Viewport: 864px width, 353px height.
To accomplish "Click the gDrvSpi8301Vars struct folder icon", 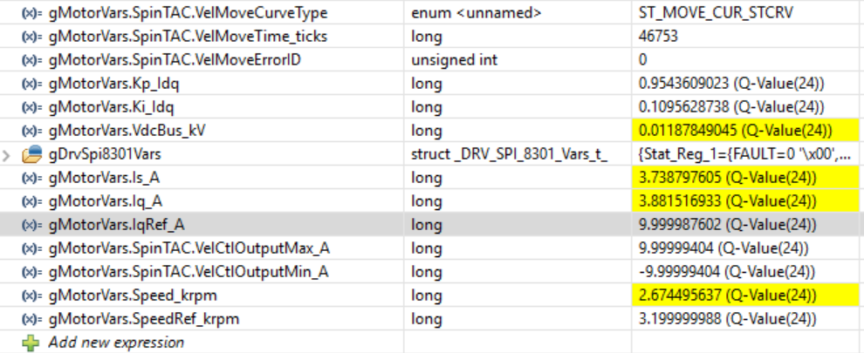I will [x=31, y=155].
